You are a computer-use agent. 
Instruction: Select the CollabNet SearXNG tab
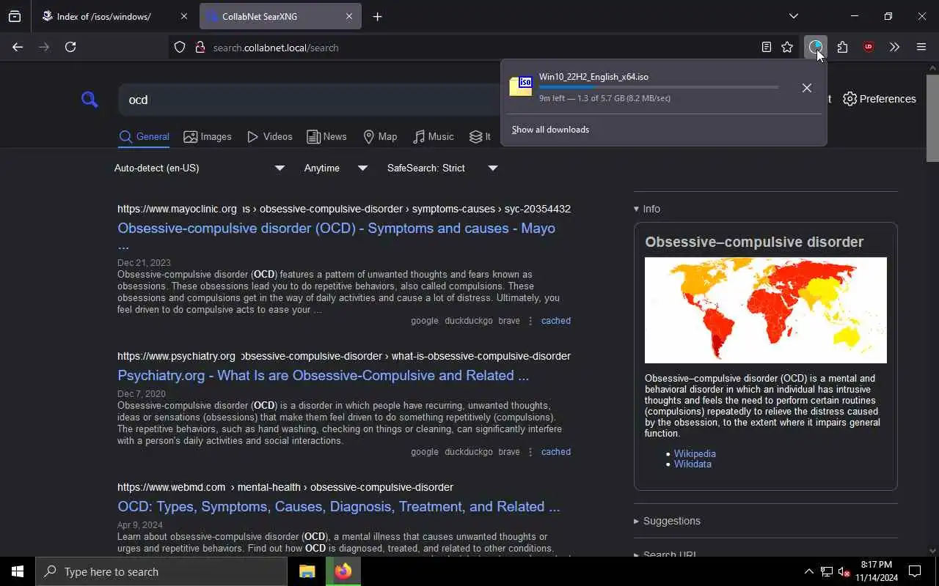[280, 16]
